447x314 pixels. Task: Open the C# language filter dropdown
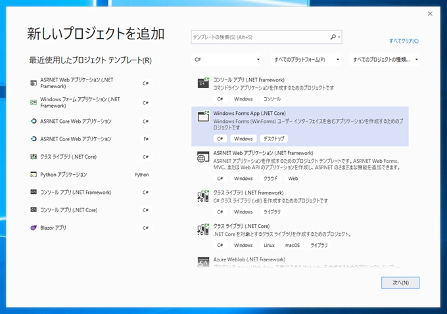[x=227, y=60]
